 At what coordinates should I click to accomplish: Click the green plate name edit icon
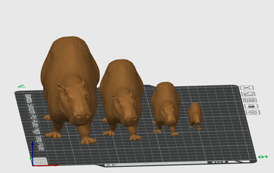22,86
